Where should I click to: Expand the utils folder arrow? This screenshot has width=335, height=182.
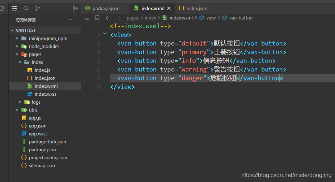point(17,110)
